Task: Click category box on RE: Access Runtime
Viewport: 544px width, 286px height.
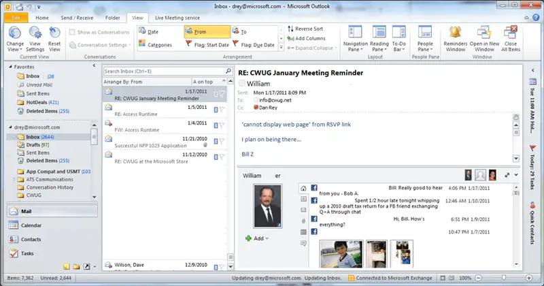Action: pos(216,110)
